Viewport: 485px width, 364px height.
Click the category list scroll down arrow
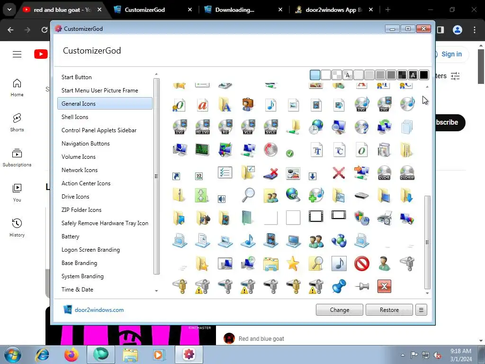(x=156, y=291)
